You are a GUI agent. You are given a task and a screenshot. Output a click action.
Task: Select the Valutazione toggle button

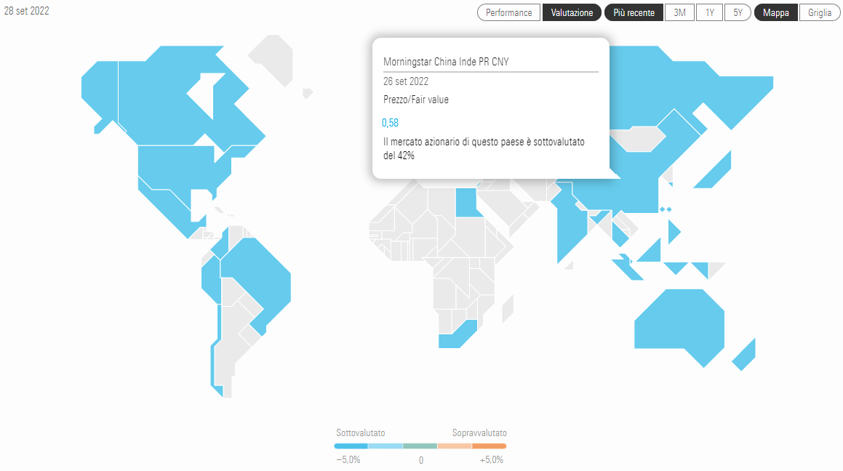(x=572, y=12)
